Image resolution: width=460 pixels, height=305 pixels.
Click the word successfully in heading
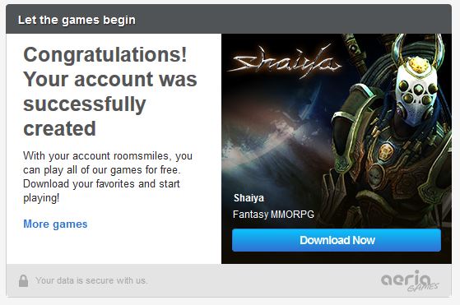point(85,104)
